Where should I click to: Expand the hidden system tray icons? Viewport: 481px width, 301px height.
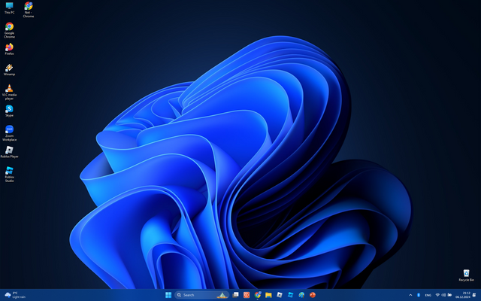click(410, 295)
